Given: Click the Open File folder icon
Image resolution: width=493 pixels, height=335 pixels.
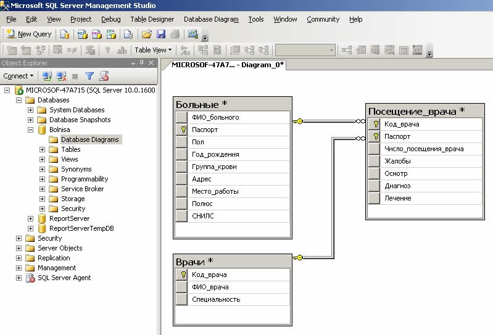Looking at the screenshot, I should (x=146, y=34).
